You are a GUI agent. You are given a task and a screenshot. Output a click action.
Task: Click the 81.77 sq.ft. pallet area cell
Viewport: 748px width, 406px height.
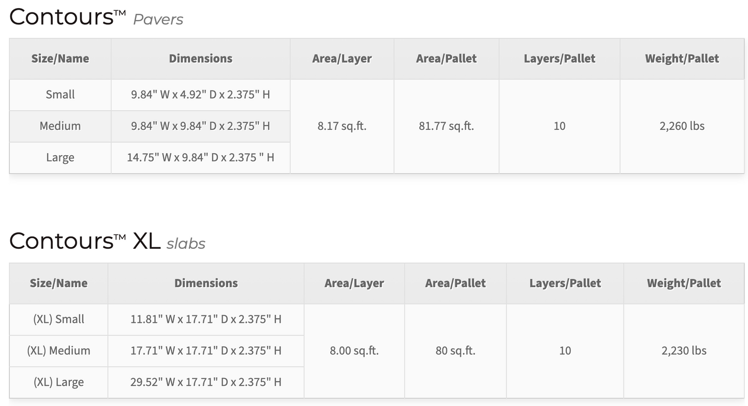[x=446, y=126]
